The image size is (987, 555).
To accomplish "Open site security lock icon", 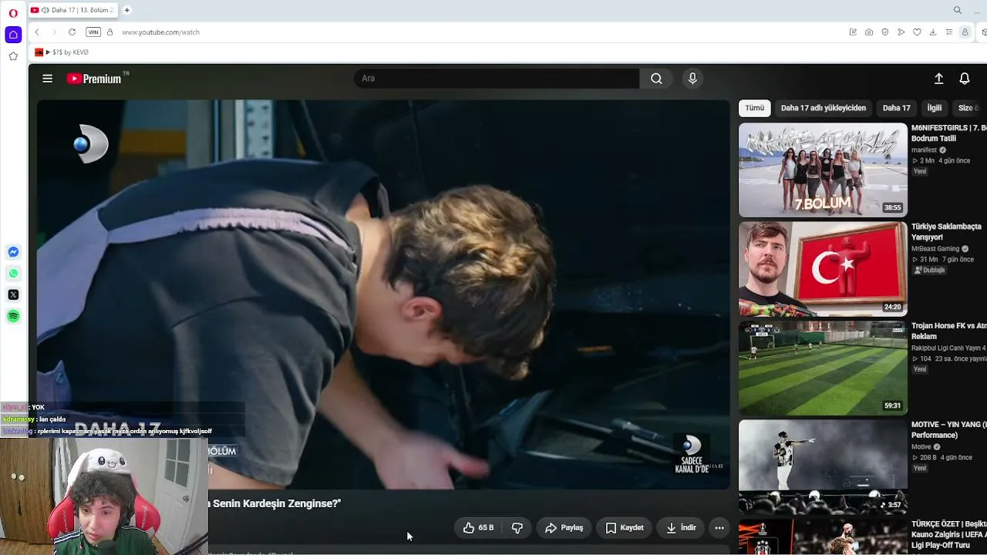I will click(109, 32).
